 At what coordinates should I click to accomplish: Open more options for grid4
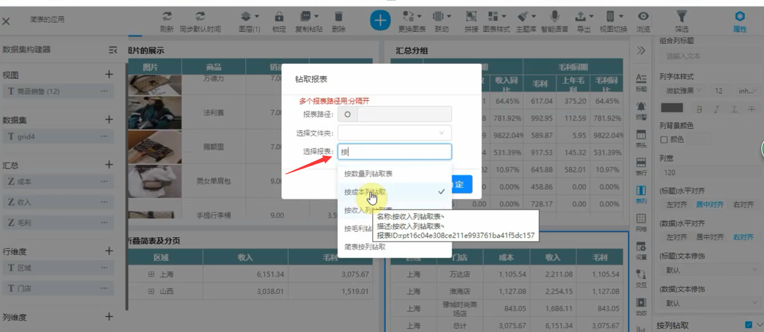coord(104,136)
